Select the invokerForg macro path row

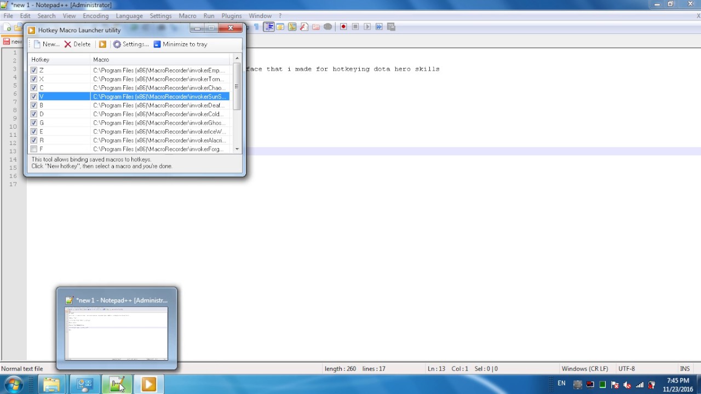159,149
